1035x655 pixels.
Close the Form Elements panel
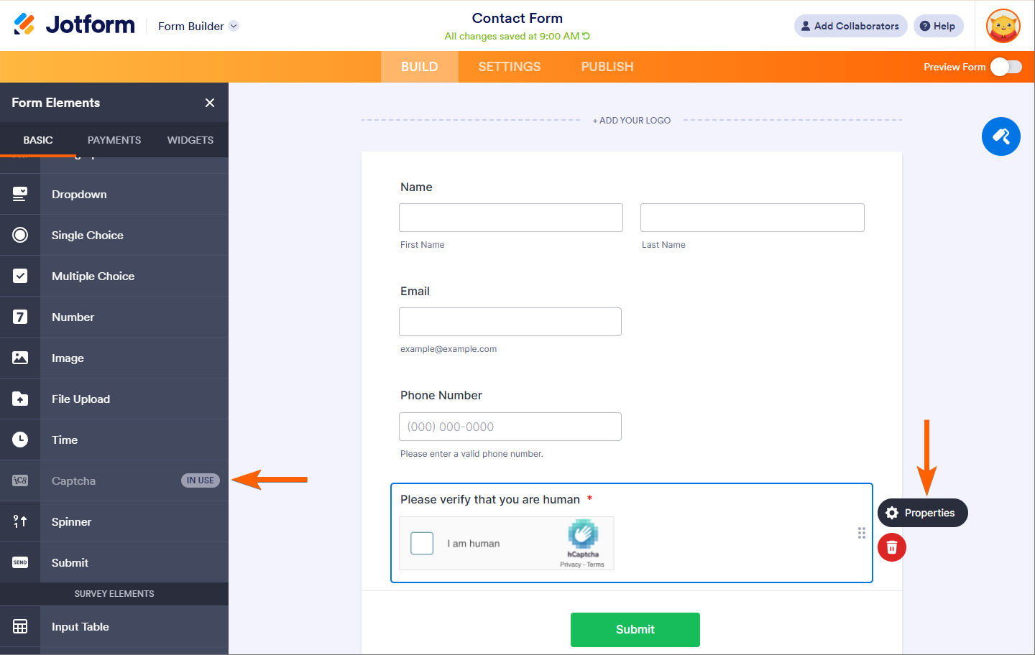point(210,103)
